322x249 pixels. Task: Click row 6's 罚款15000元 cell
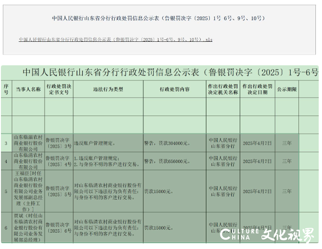click(x=175, y=228)
